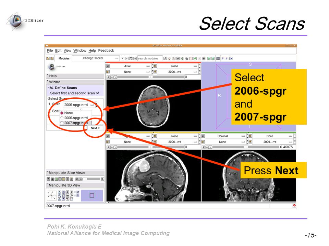
Task: Click the fit-to-window icon in the Coronal viewer
Action: point(203,136)
